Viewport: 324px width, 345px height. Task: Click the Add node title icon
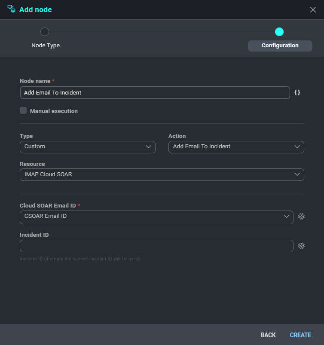pos(12,9)
